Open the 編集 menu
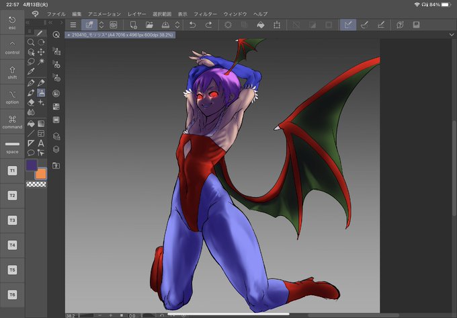 click(77, 14)
